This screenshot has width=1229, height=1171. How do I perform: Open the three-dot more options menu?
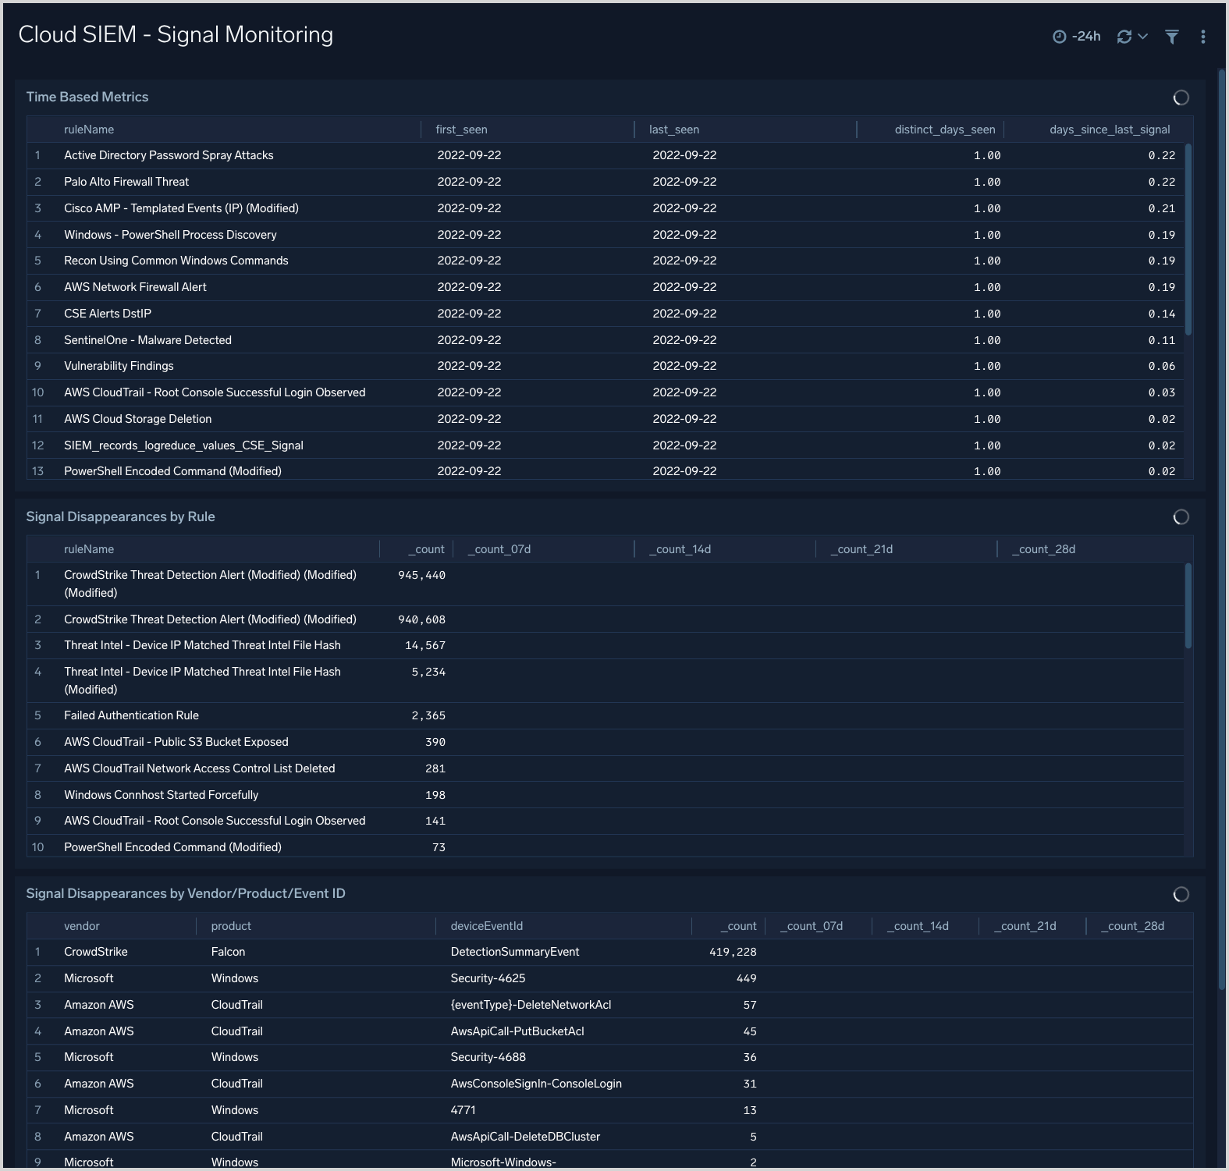(x=1202, y=37)
